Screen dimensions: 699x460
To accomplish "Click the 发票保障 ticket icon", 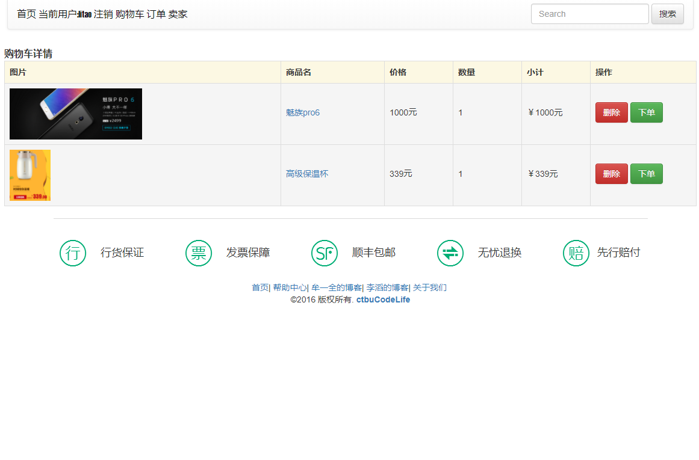I will click(199, 253).
